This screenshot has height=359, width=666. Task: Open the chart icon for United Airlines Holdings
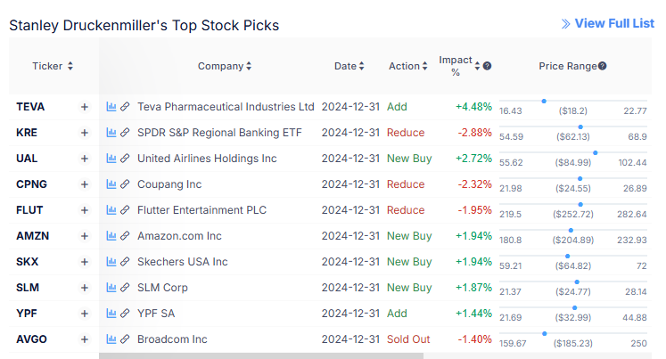coord(111,159)
